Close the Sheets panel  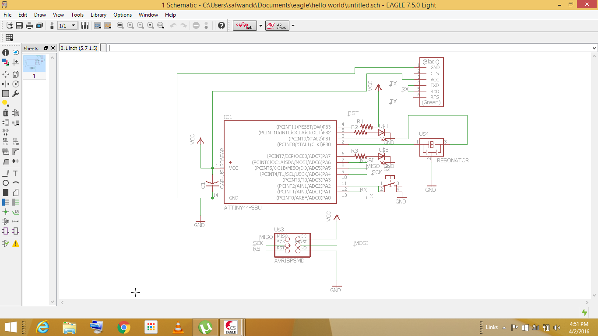pyautogui.click(x=53, y=48)
